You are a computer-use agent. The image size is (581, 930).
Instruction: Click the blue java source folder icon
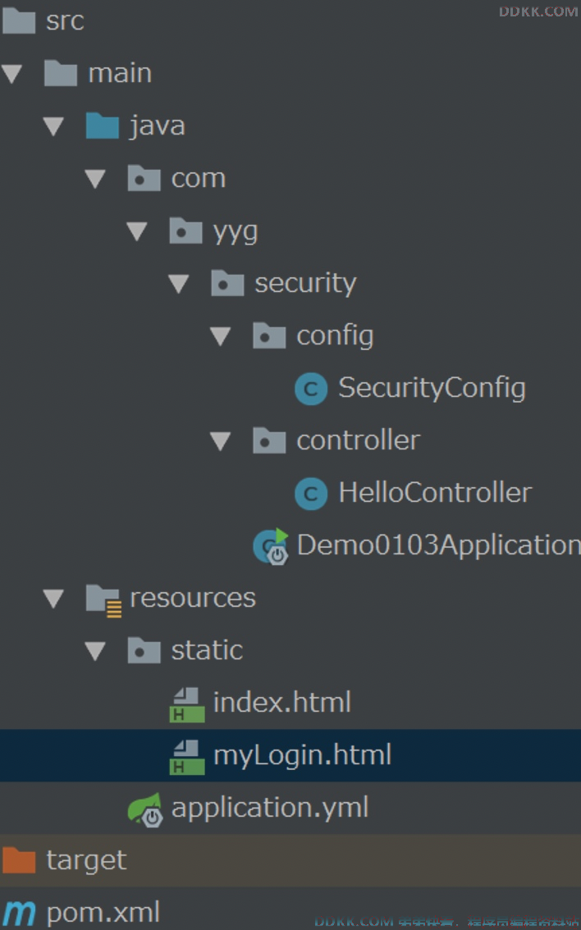click(103, 125)
